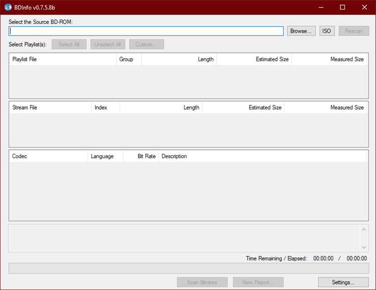Screen dimensions: 376x290
Task: Close the BDInfo window
Action: click(364, 7)
